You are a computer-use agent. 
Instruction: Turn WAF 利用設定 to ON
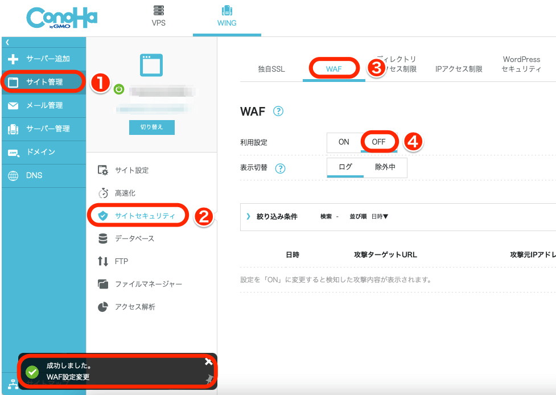[344, 142]
